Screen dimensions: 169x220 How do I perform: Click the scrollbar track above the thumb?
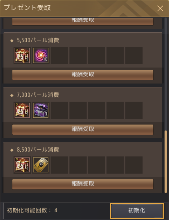[x=166, y=74]
